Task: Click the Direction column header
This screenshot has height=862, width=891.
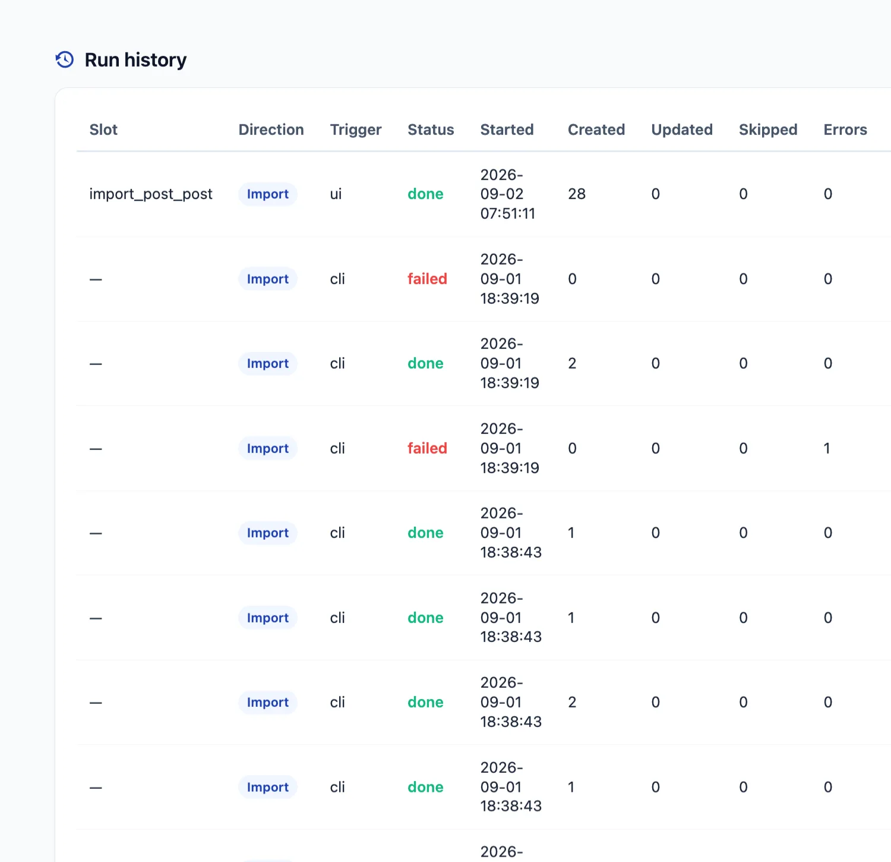Action: click(x=271, y=130)
